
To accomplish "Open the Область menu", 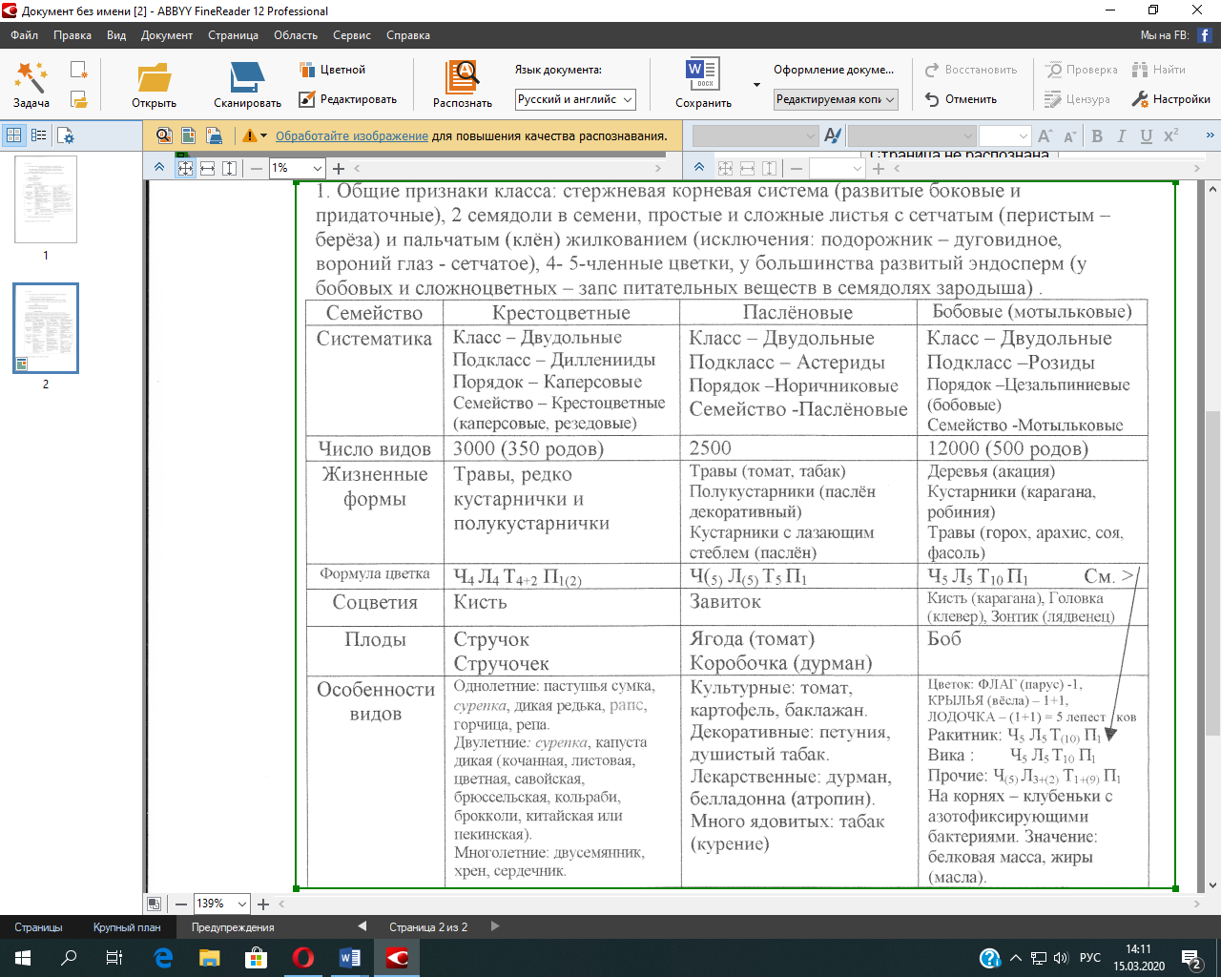I will click(x=296, y=35).
